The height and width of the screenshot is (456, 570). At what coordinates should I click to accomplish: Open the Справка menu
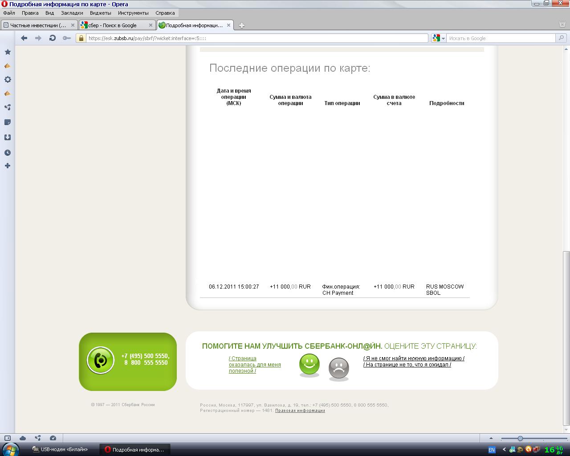pyautogui.click(x=165, y=13)
